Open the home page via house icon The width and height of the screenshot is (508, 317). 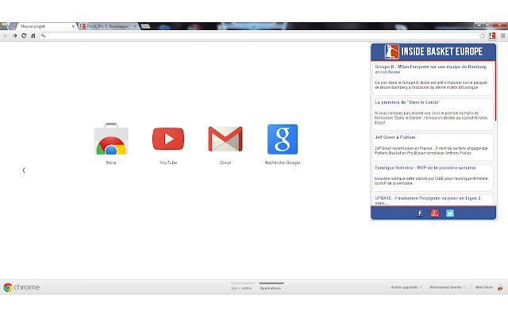[x=33, y=36]
